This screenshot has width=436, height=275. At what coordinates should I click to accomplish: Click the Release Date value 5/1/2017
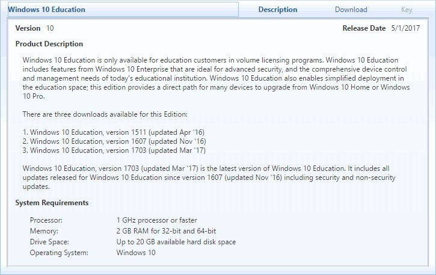coord(405,28)
